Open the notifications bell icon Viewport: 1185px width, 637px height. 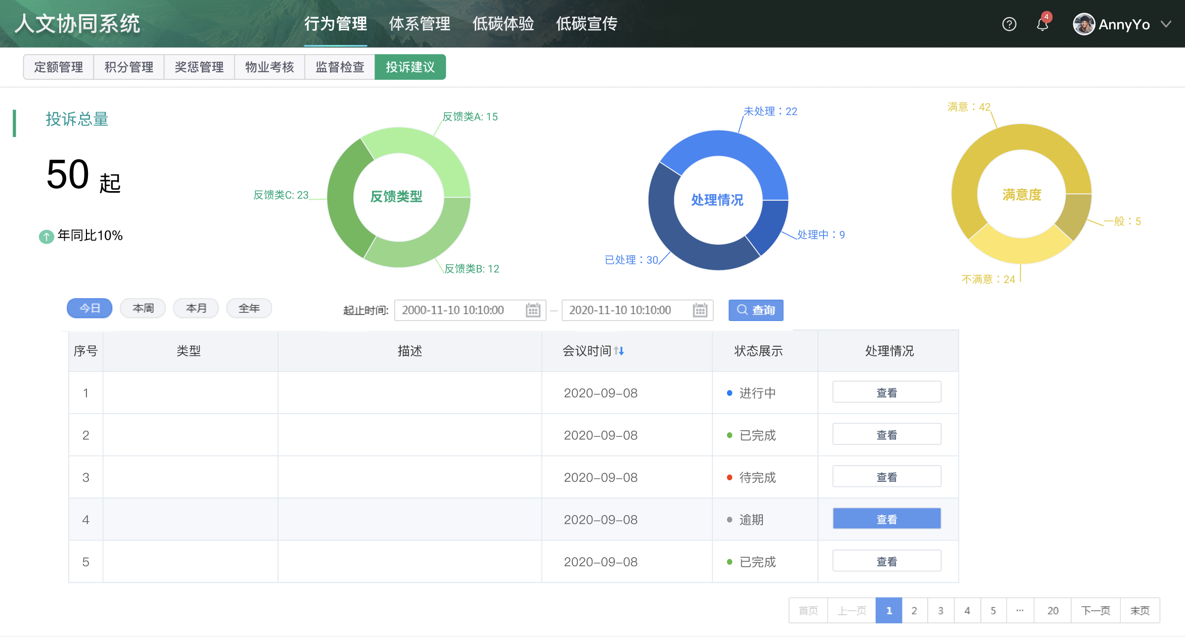tap(1042, 24)
